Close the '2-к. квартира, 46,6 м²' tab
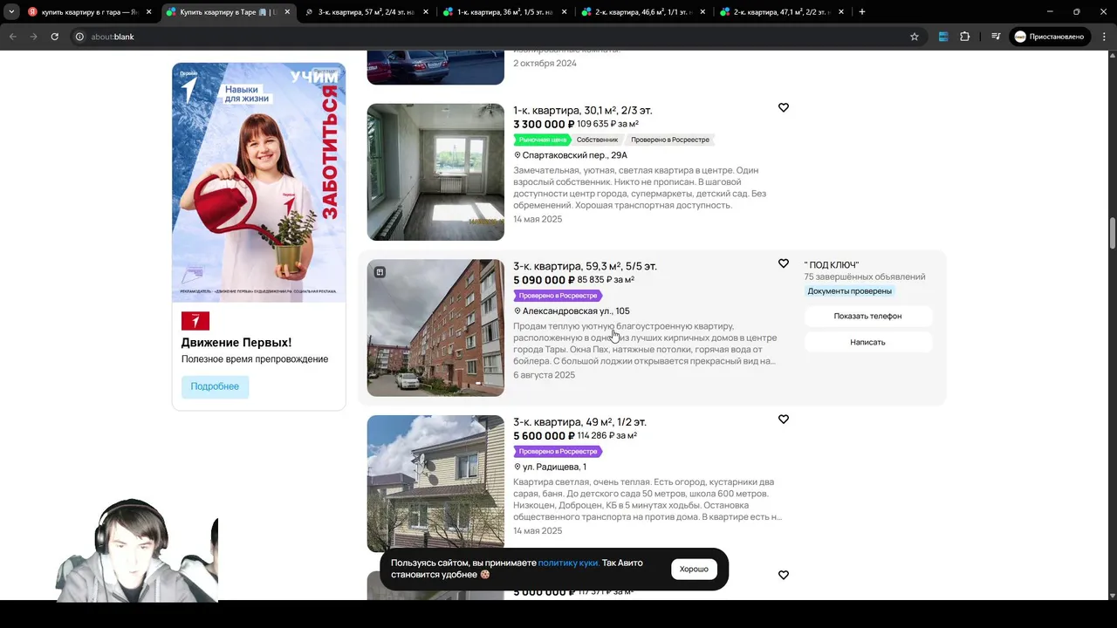Image resolution: width=1117 pixels, height=628 pixels. tap(702, 12)
